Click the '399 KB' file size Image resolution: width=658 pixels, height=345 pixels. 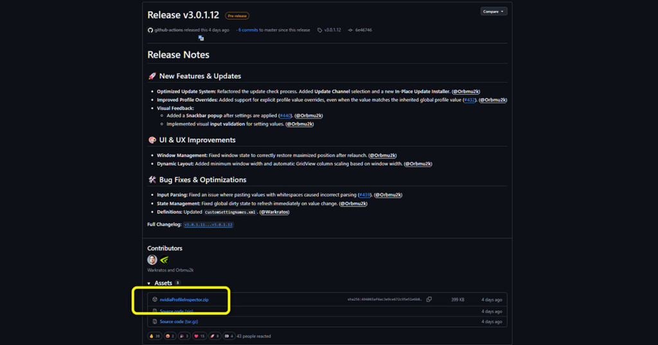(x=458, y=299)
